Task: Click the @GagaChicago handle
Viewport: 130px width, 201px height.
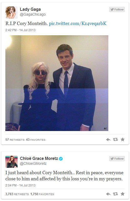Action: [x=33, y=14]
